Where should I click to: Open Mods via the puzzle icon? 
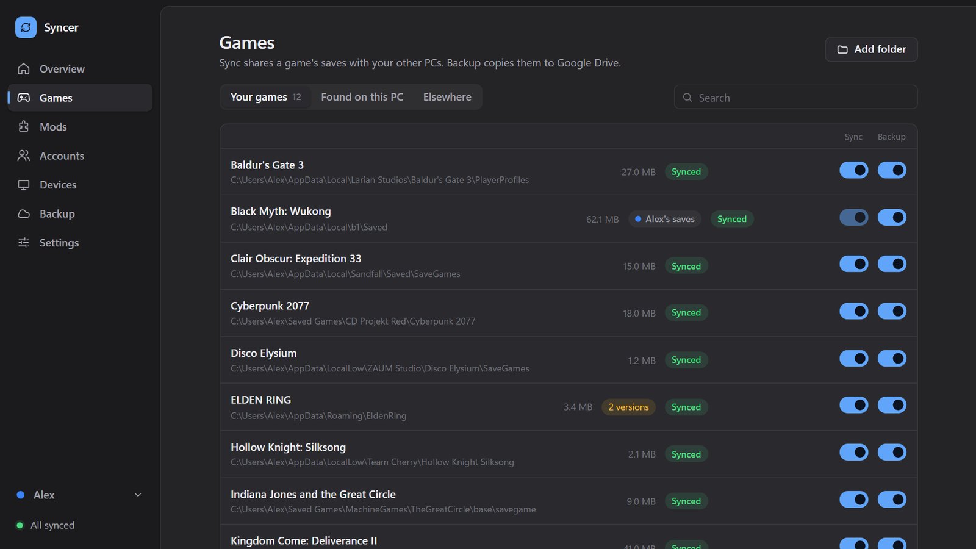[x=24, y=127]
